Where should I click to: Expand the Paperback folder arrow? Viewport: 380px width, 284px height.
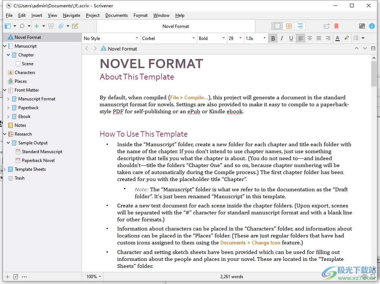point(8,108)
